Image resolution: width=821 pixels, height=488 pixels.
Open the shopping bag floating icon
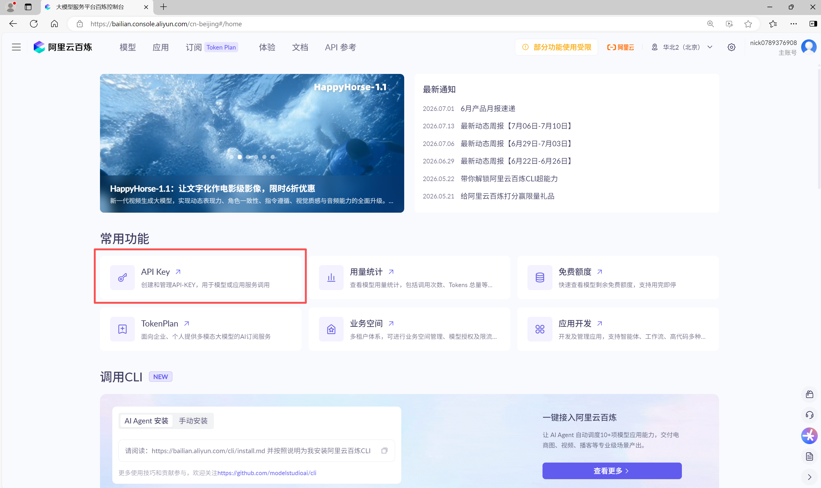[809, 394]
